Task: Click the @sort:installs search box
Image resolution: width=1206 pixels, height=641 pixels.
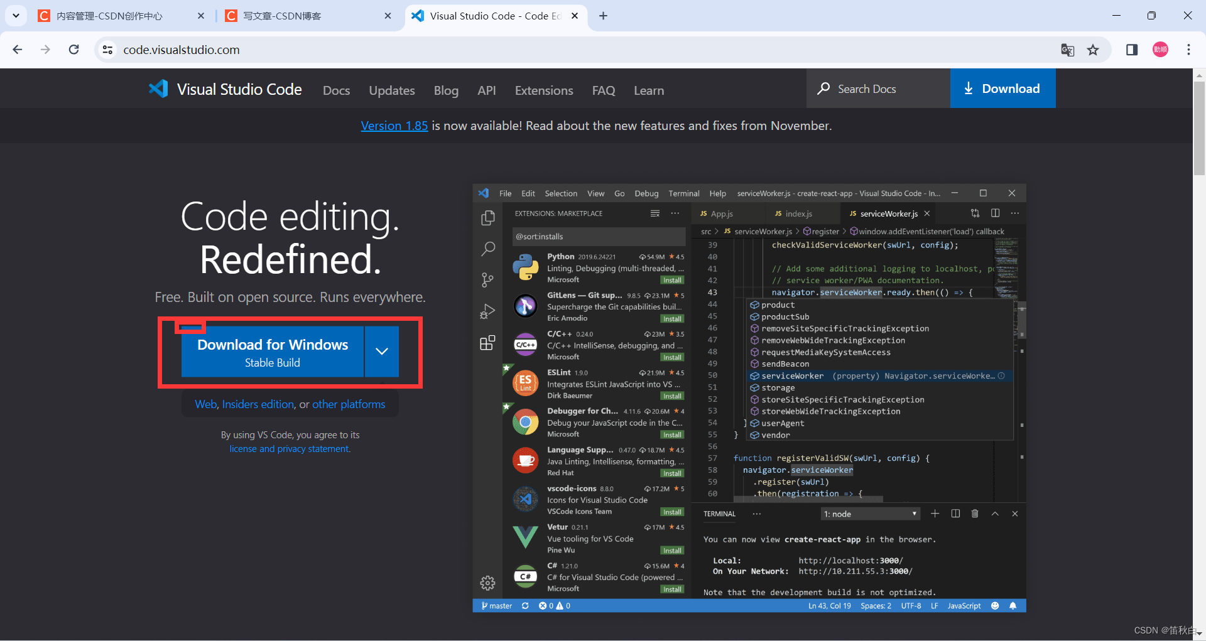Action: point(599,237)
